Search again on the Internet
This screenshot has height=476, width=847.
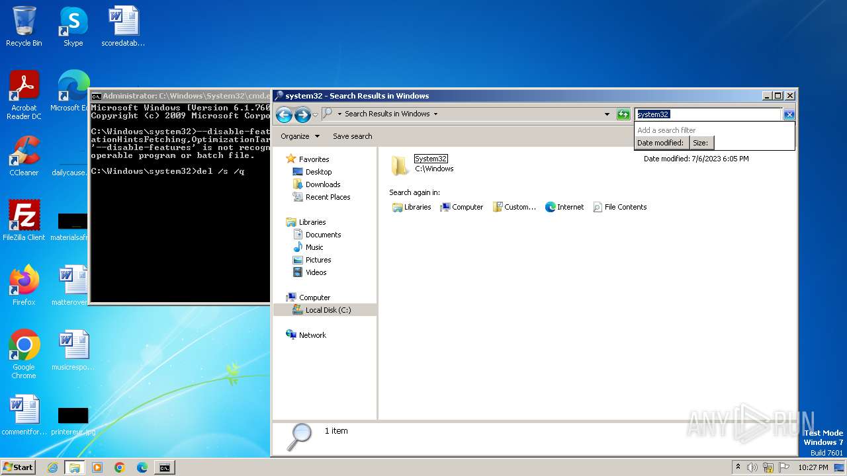[x=564, y=207]
